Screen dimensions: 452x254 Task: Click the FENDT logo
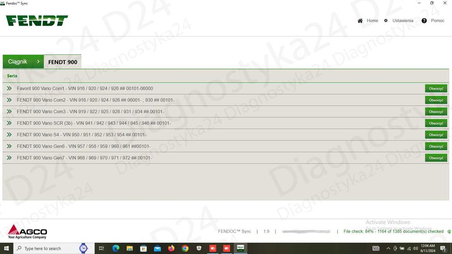click(37, 21)
